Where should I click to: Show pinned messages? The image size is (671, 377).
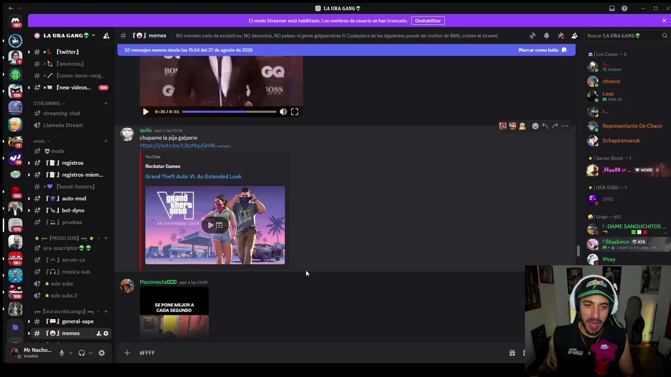[560, 36]
